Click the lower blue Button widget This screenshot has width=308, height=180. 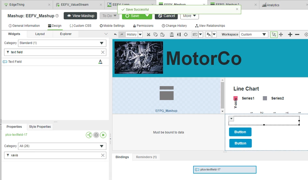240,143
